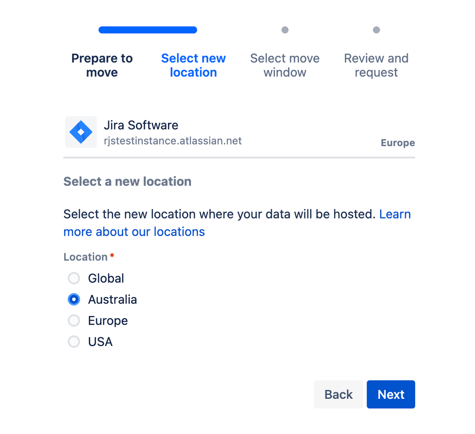This screenshot has width=475, height=434.
Task: Click the Jira Software logo icon
Action: click(80, 132)
